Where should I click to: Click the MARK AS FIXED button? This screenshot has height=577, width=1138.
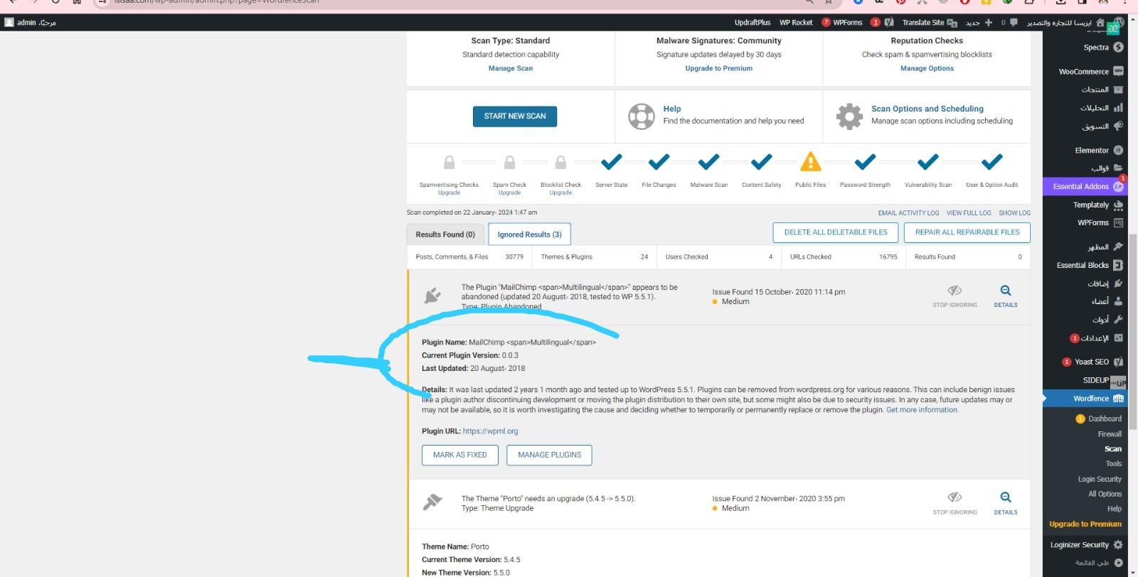tap(460, 455)
